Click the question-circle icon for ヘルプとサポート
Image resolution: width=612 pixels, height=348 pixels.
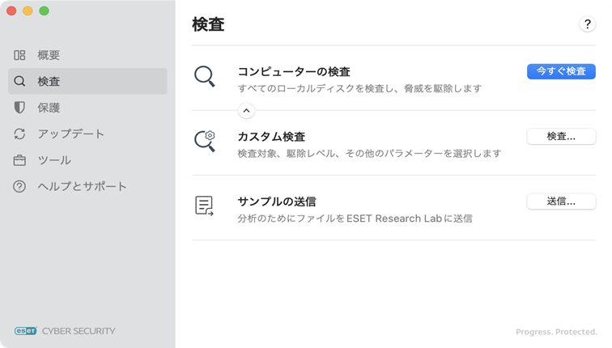[x=19, y=186]
